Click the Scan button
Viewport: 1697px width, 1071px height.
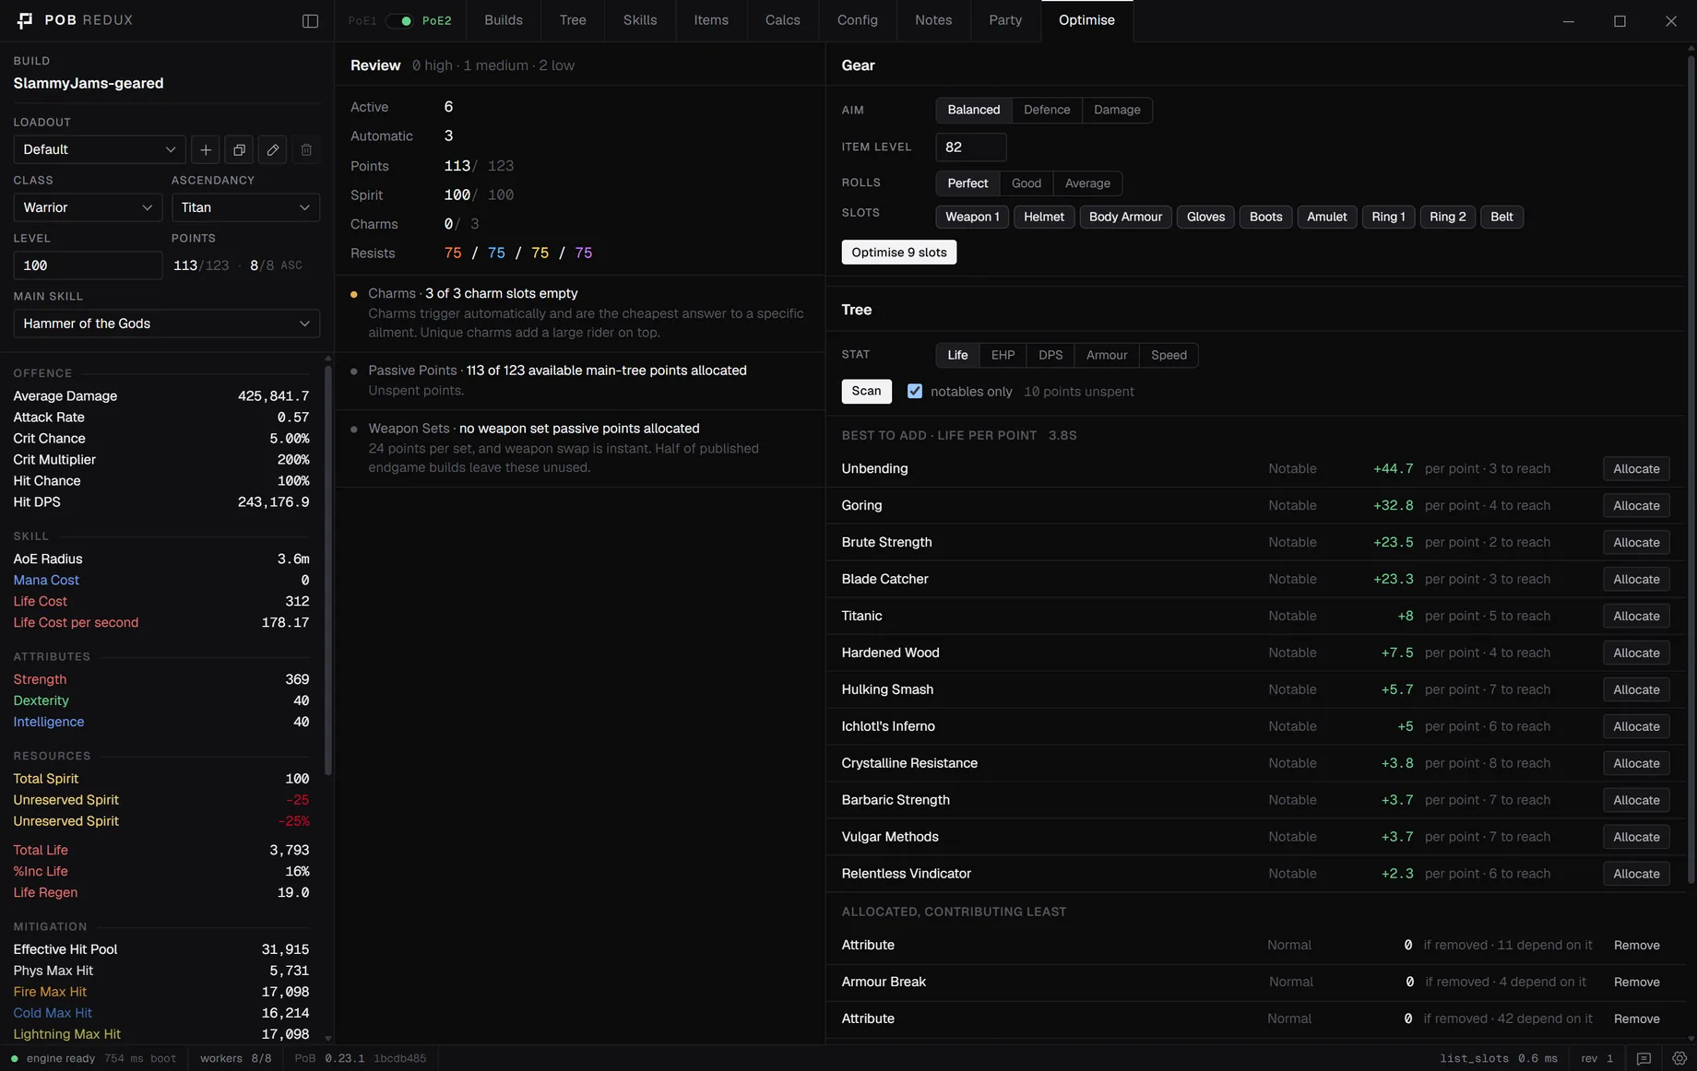click(x=866, y=391)
